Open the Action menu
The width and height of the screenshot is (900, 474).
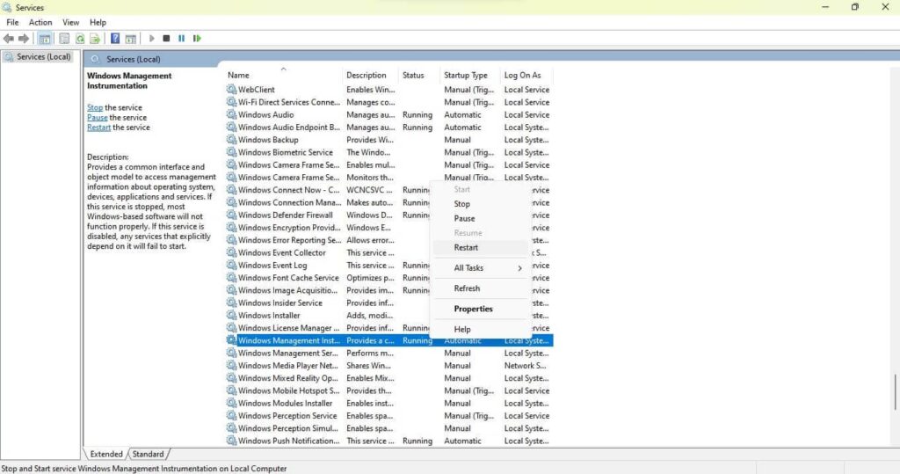(40, 22)
